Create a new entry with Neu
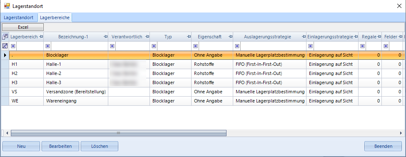 (21, 146)
